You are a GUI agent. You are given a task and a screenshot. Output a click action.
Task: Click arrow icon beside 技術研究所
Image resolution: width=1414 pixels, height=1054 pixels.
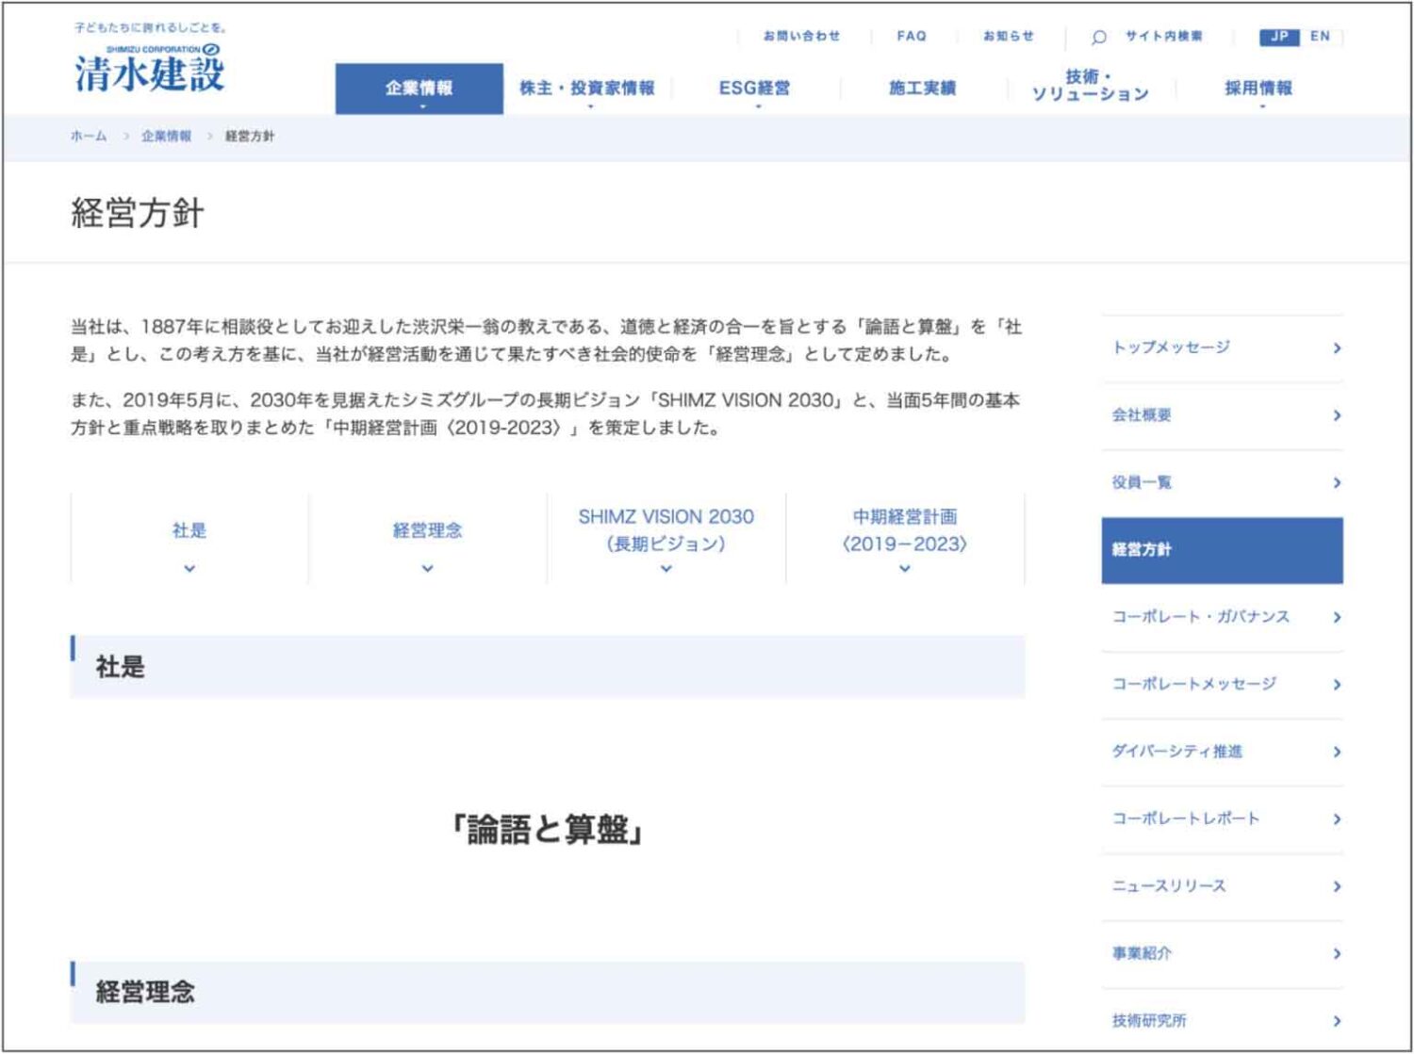click(1337, 1021)
